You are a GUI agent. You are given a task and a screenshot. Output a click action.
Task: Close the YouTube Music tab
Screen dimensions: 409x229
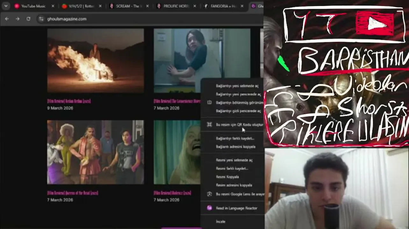[x=53, y=6]
